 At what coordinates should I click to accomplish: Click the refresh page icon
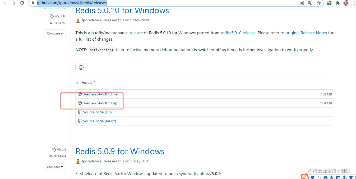(x=22, y=3)
